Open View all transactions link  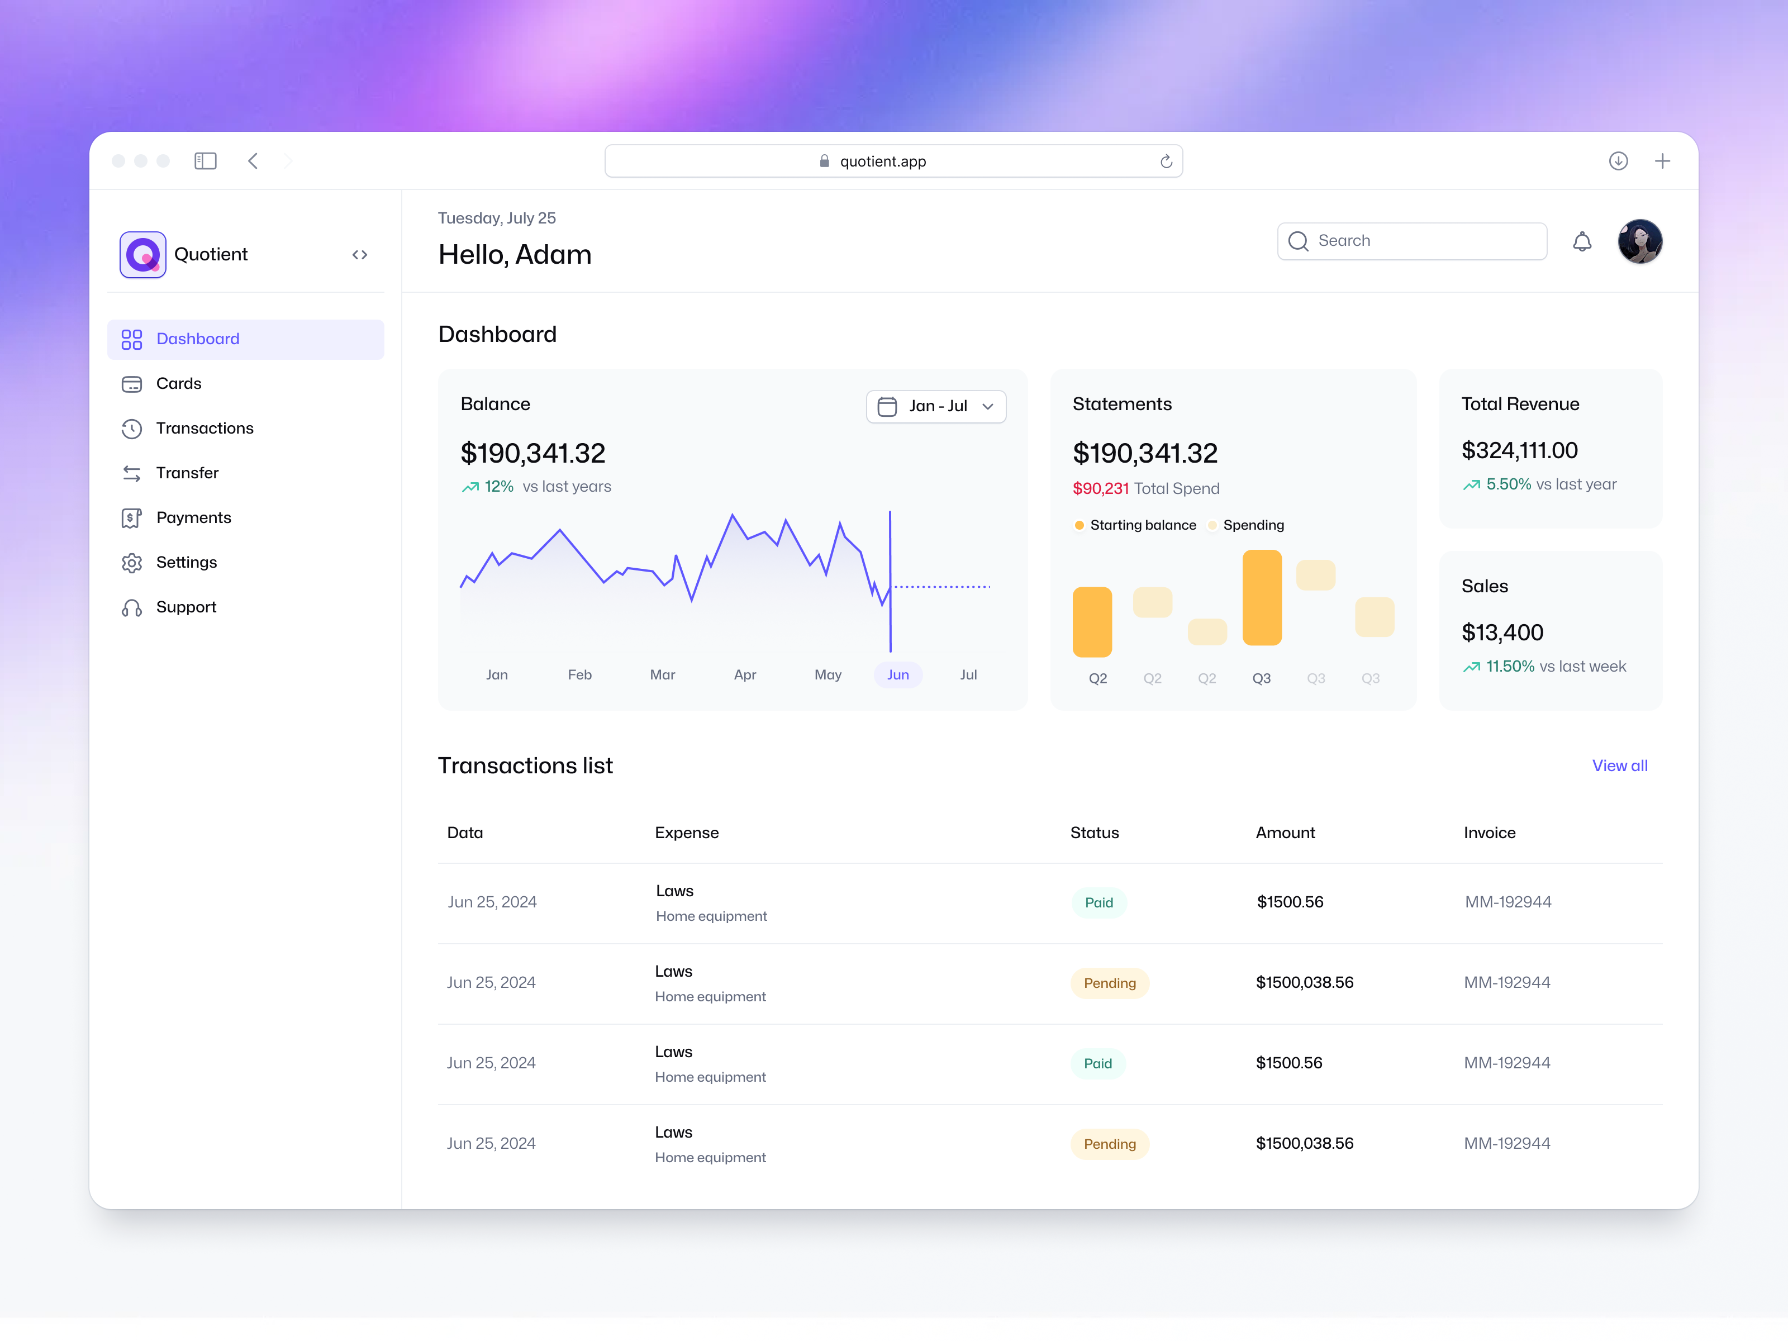1620,765
